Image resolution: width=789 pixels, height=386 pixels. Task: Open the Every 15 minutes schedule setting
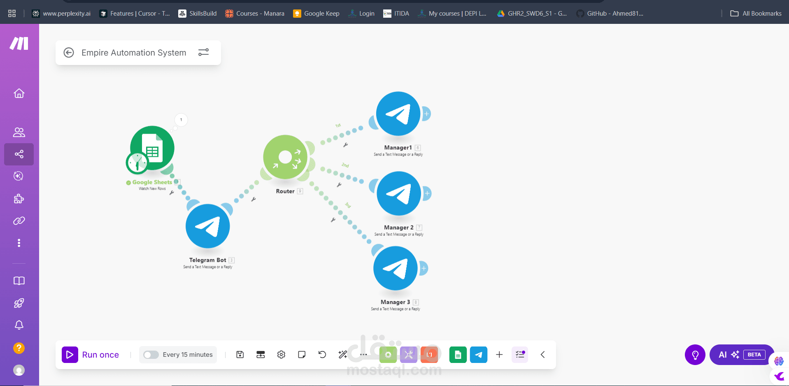click(188, 355)
